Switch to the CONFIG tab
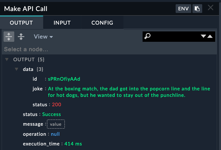The image size is (221, 150). 102,23
